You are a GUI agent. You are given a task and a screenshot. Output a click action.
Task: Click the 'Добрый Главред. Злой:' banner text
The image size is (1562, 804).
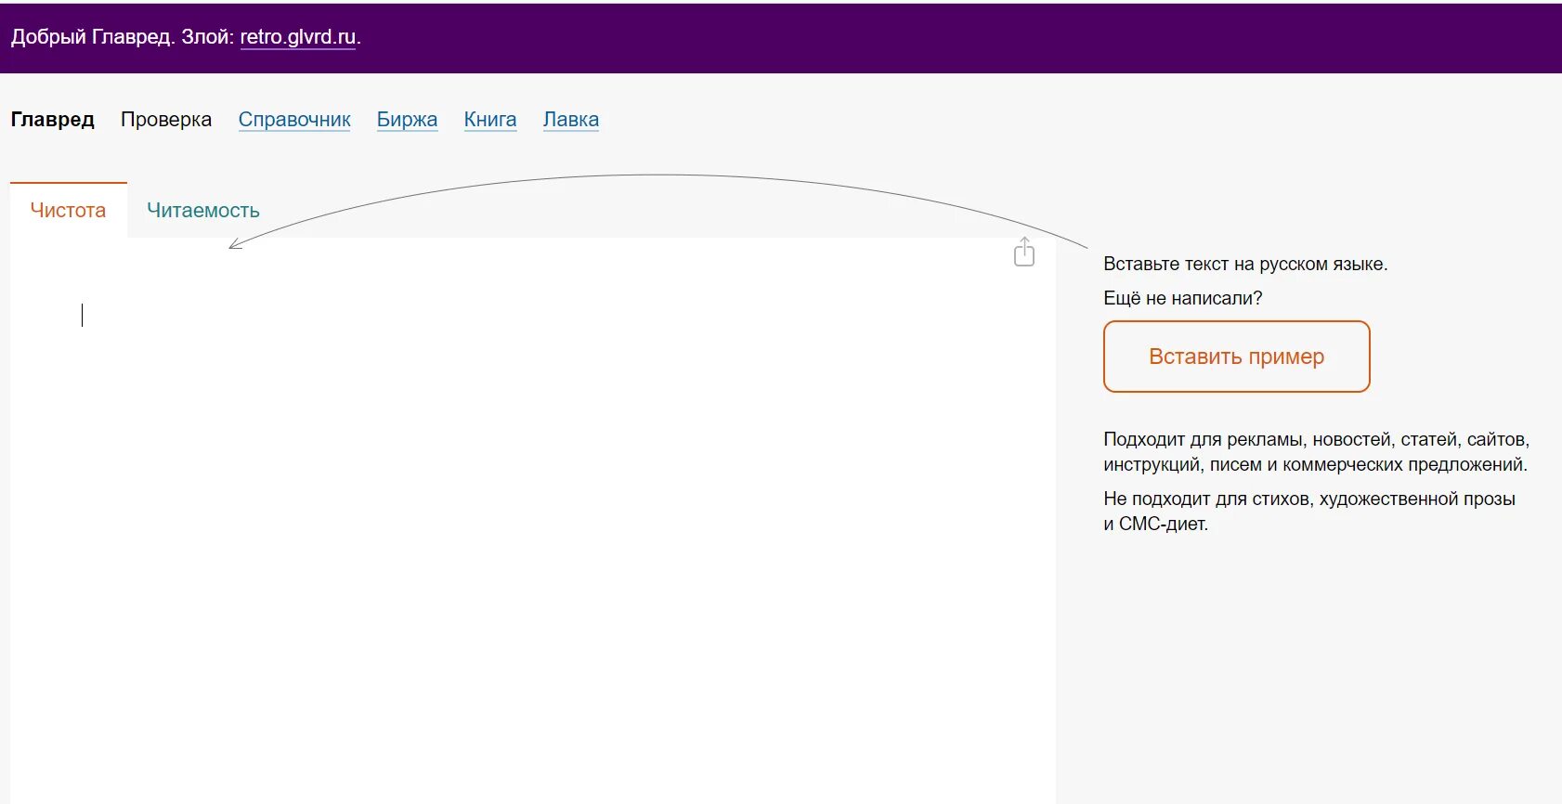pyautogui.click(x=123, y=37)
